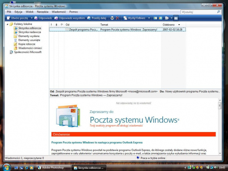
Task: Select 'Wiadomości-śmieci' folder
Action: (x=30, y=48)
